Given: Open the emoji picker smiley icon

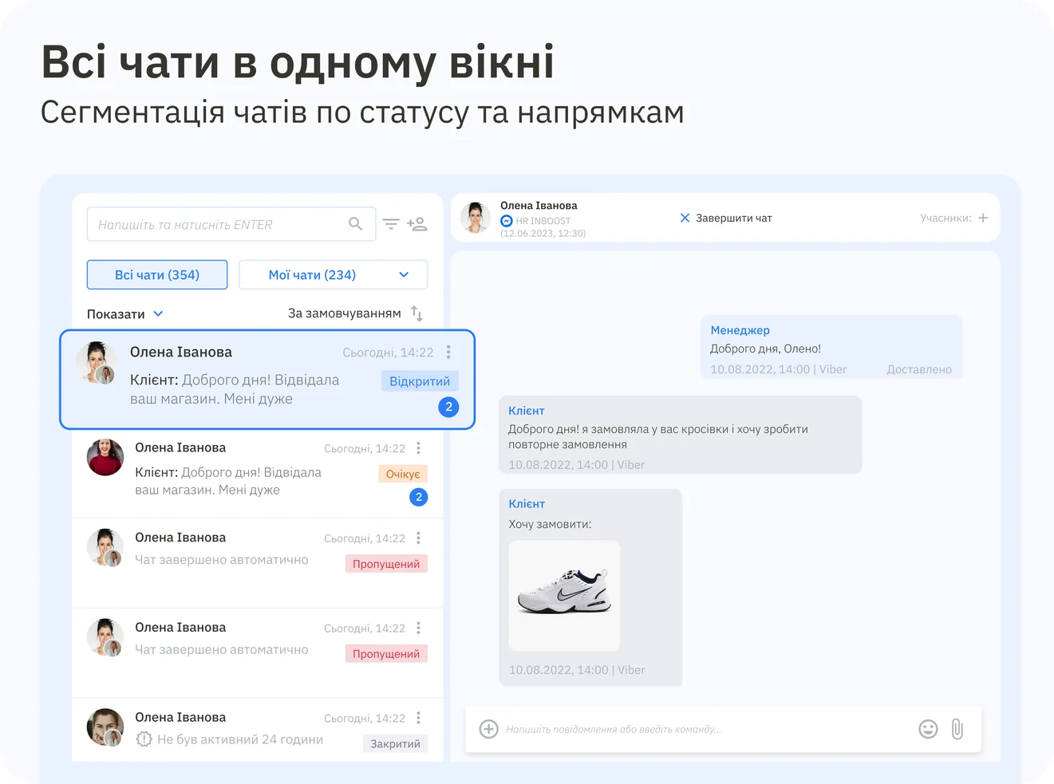Looking at the screenshot, I should [928, 729].
